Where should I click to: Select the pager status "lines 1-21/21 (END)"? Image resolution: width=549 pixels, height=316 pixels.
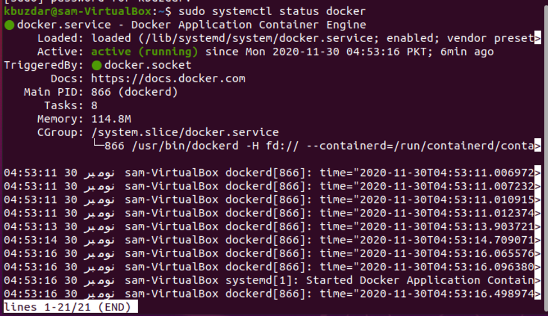point(67,307)
